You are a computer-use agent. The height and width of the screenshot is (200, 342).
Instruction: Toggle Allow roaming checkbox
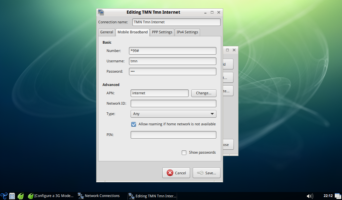pyautogui.click(x=134, y=124)
